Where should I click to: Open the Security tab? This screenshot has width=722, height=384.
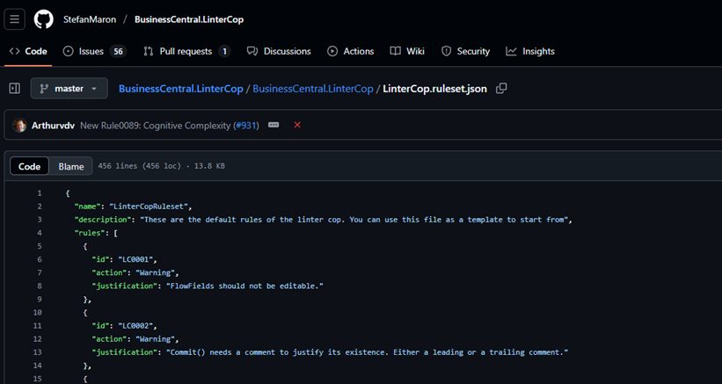(465, 51)
